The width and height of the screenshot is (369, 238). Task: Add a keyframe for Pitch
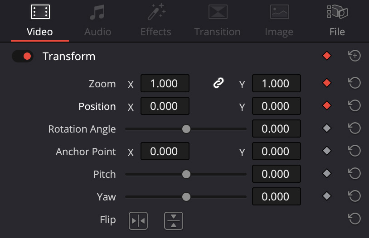[326, 174]
